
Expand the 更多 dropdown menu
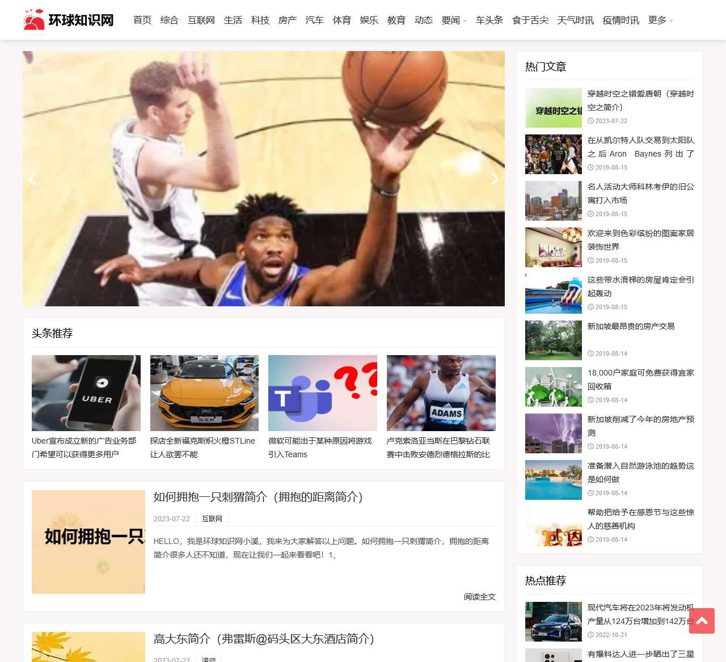660,20
